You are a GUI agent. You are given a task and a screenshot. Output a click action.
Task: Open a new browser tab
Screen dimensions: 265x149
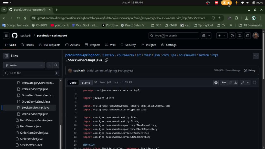tap(57, 10)
